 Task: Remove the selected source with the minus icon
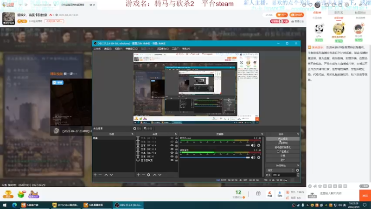(x=143, y=175)
